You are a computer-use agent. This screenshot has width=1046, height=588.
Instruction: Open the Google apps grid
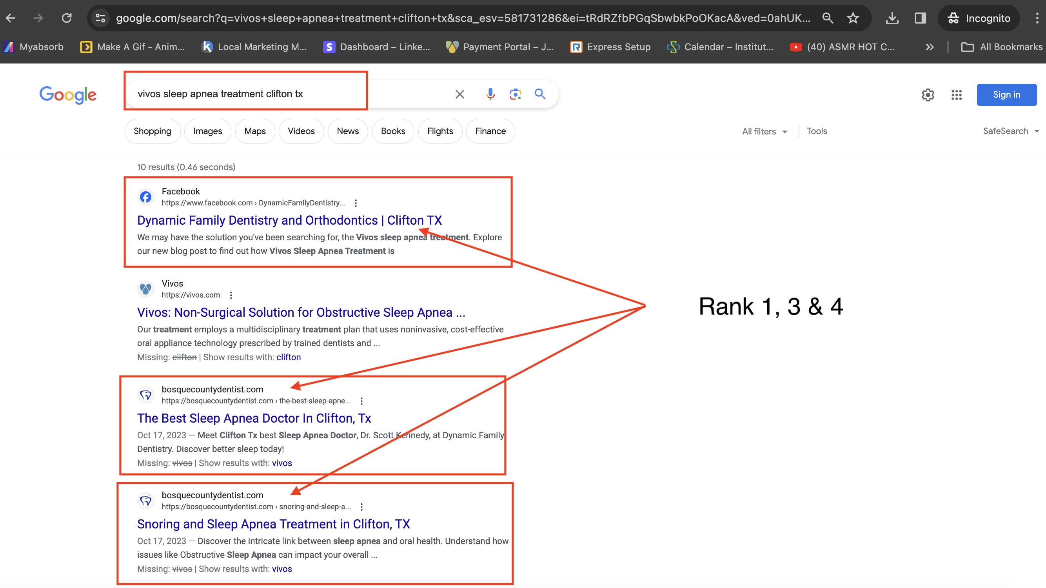pos(956,94)
